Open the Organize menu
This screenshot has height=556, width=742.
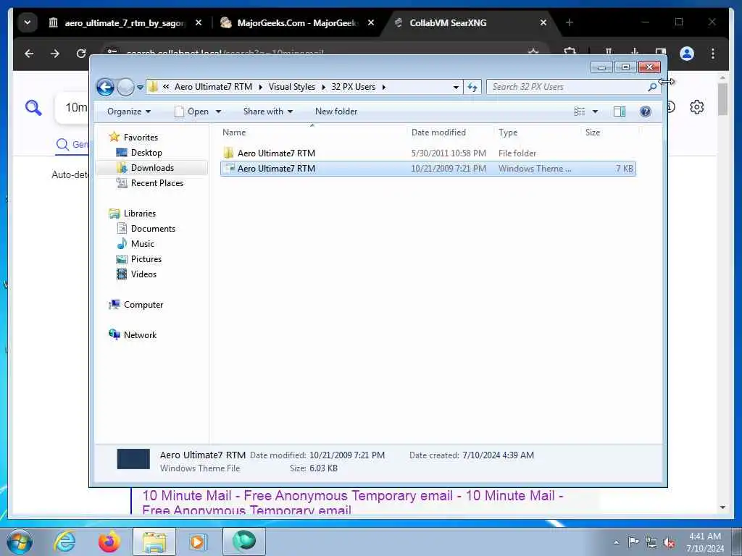tap(129, 111)
